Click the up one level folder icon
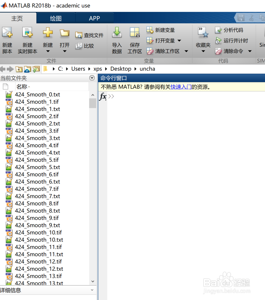The image size is (265, 300). click(x=19, y=69)
